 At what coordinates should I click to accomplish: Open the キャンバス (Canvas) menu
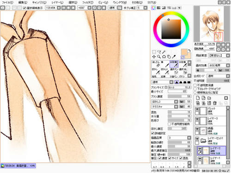pos(39,2)
